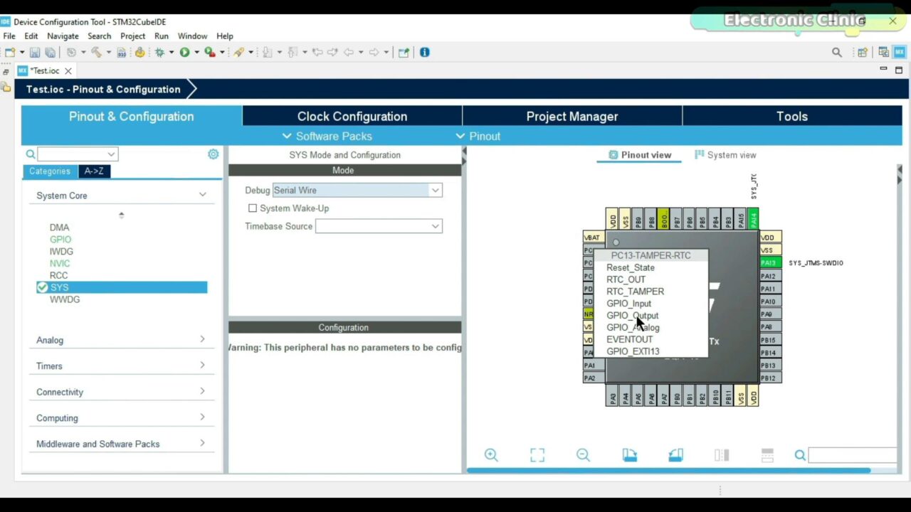Select GPIO_Output in pin context menu
Viewport: 911px width, 512px height.
[633, 315]
